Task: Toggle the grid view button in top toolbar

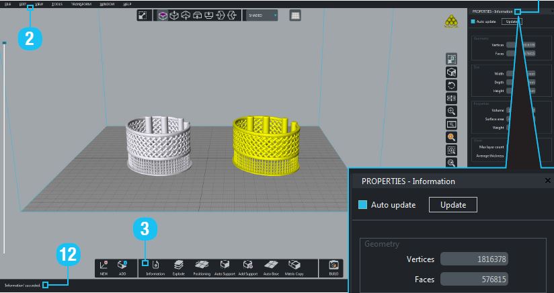Action: 295,15
